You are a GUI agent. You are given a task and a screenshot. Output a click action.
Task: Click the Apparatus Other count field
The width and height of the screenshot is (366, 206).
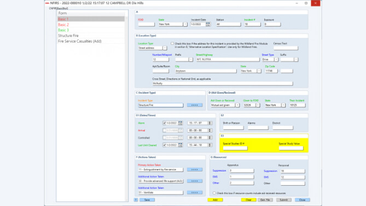point(241,183)
